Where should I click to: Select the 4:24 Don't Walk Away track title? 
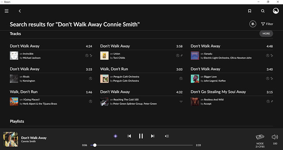25,46
